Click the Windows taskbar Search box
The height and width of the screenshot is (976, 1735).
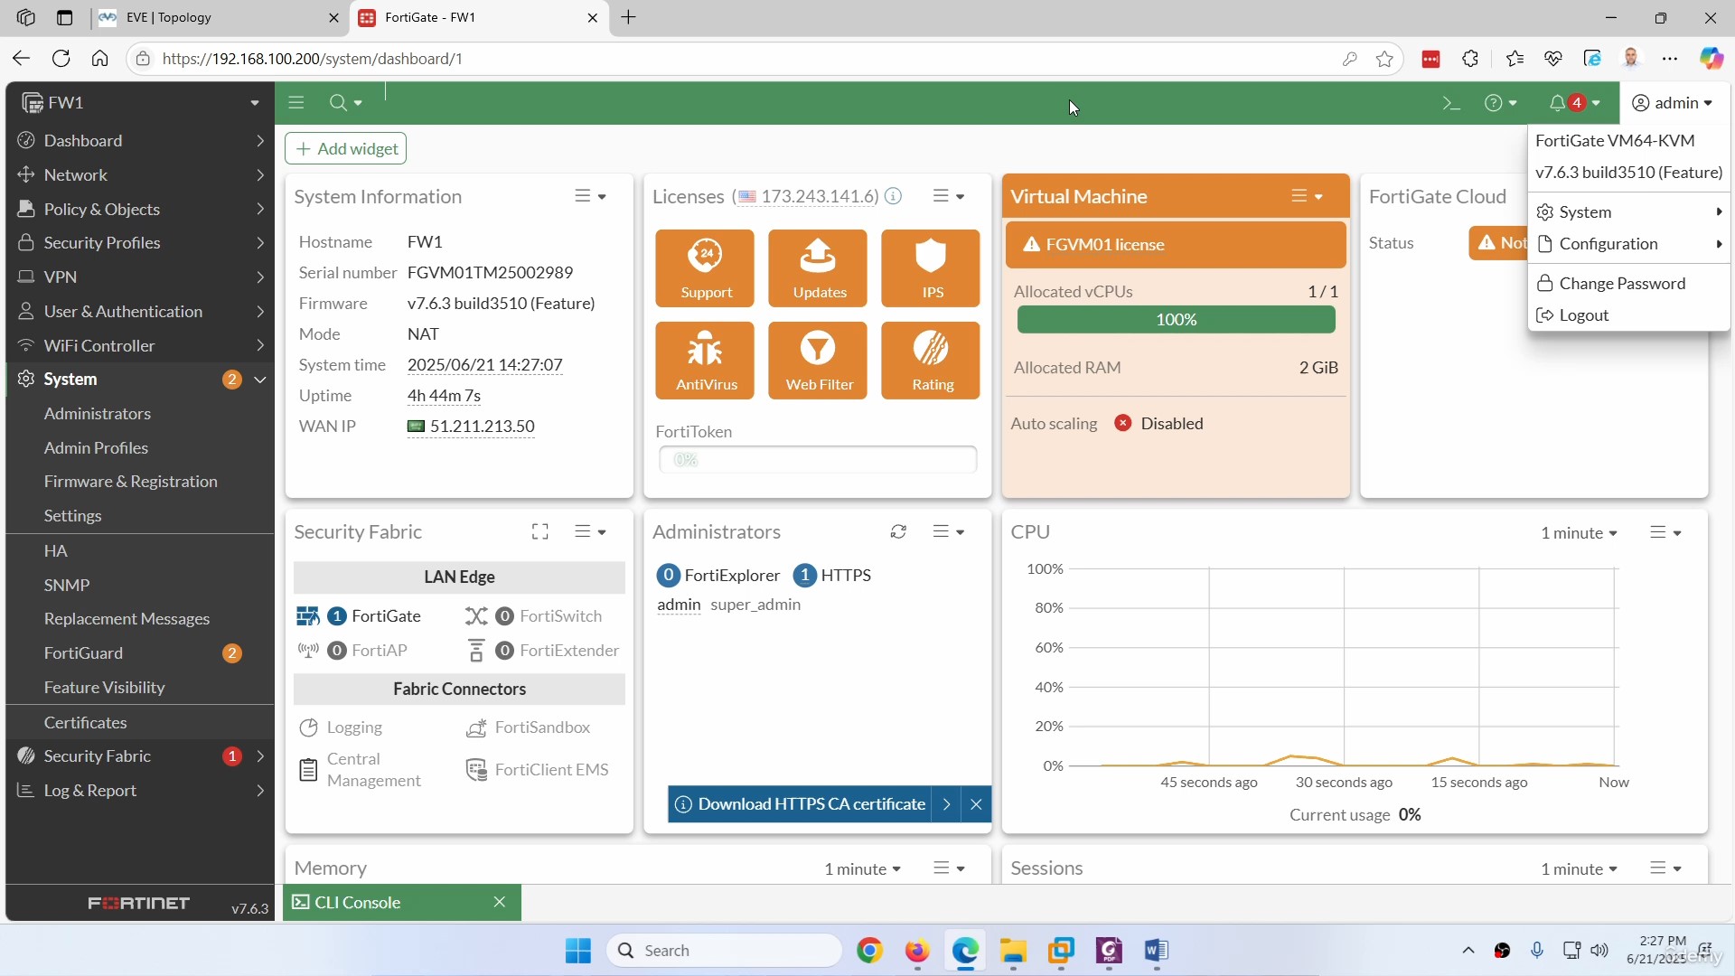[x=725, y=951]
